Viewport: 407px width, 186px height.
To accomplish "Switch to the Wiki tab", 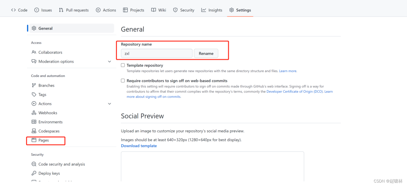I will 158,10.
